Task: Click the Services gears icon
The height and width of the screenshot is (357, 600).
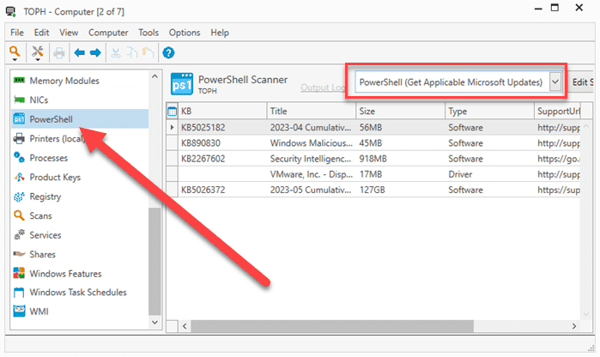Action: (19, 234)
